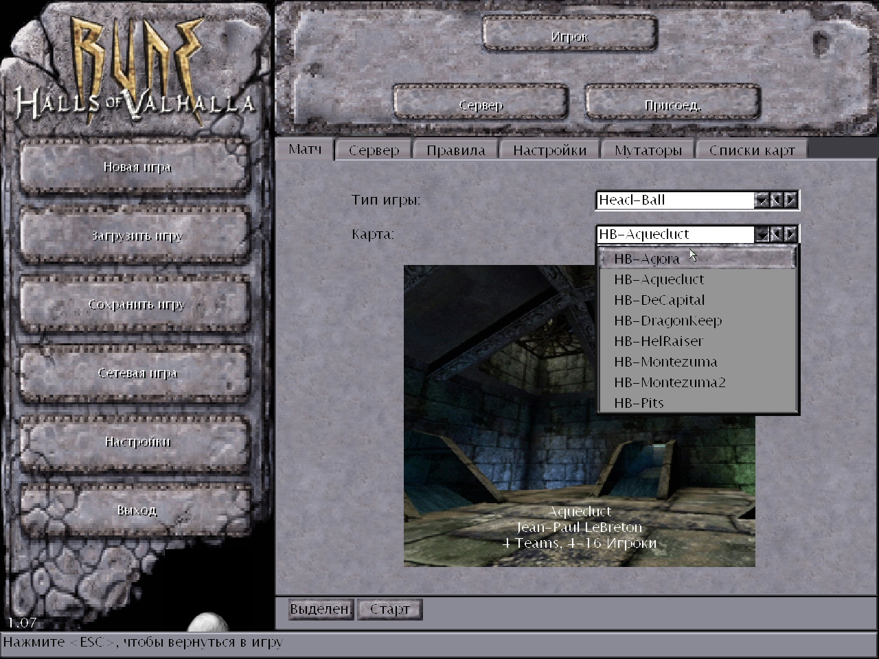Select HB-Agora from the map list
This screenshot has width=879, height=659.
click(698, 258)
